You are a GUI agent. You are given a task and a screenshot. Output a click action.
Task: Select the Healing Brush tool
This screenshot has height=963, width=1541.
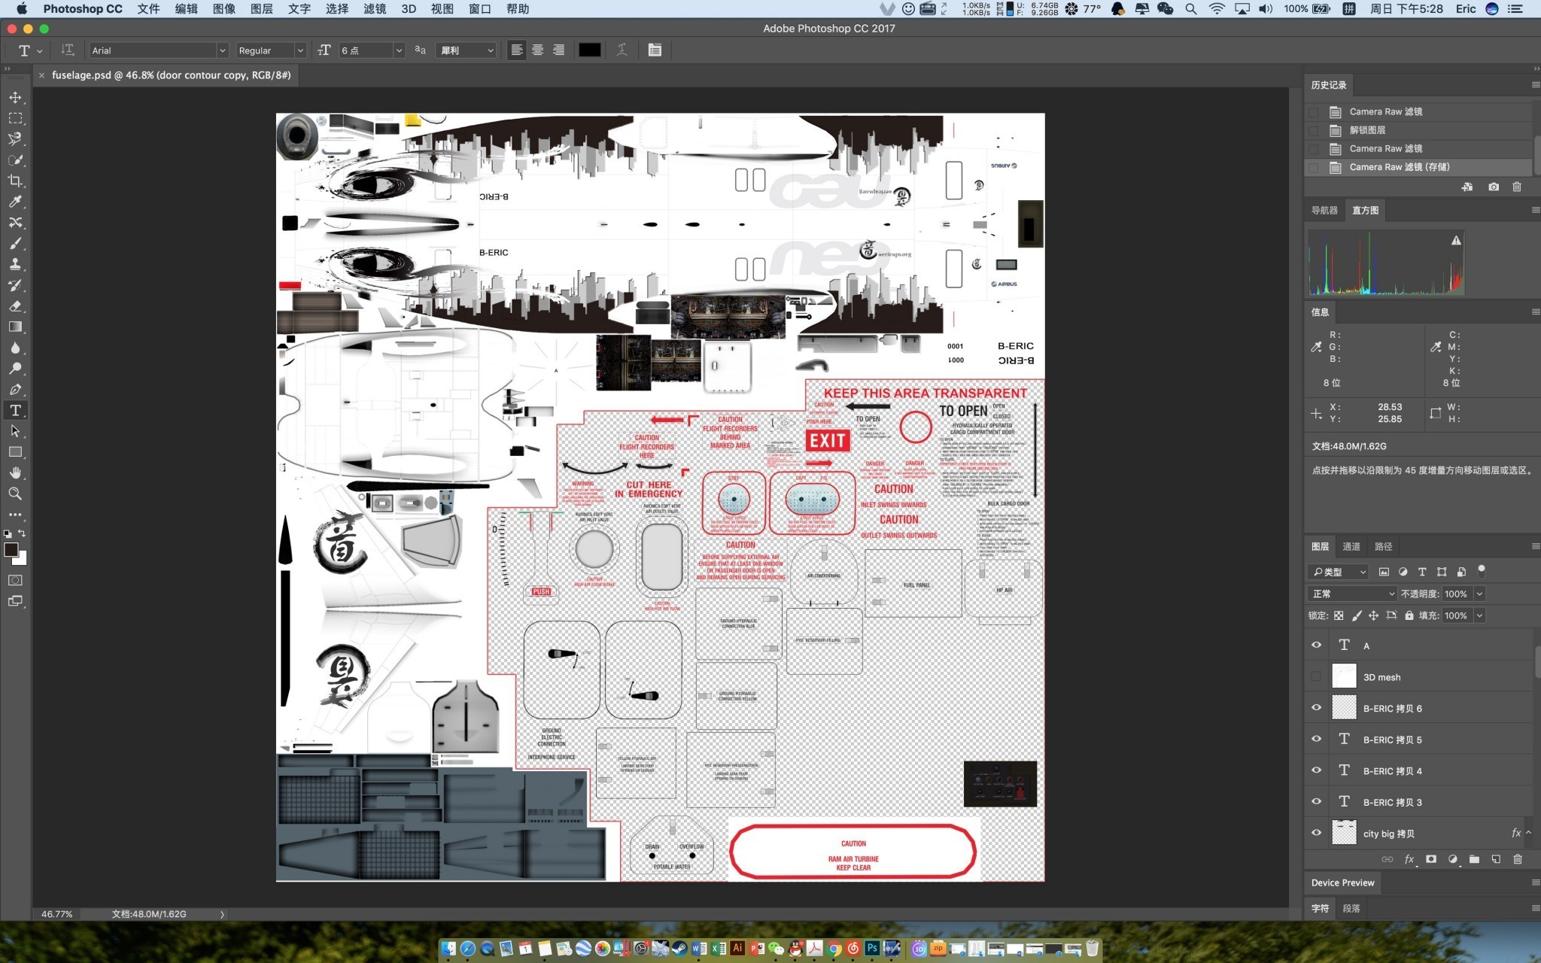point(15,223)
